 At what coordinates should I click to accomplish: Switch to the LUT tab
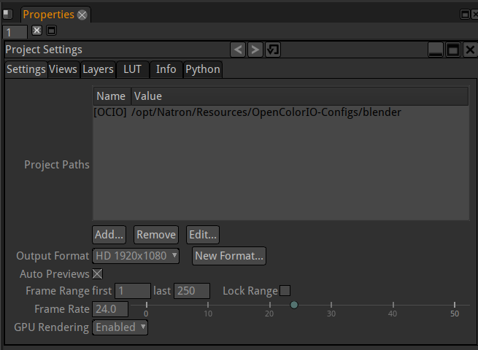pyautogui.click(x=132, y=69)
